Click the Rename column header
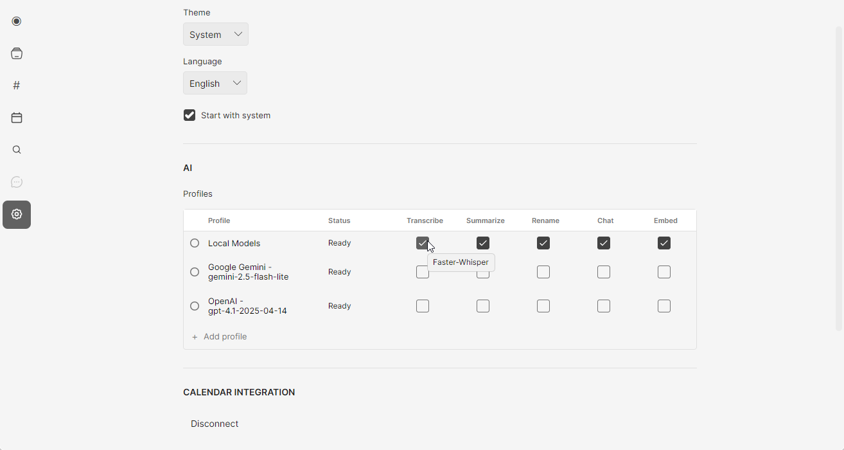Screen dimensions: 844x450 click(545, 221)
